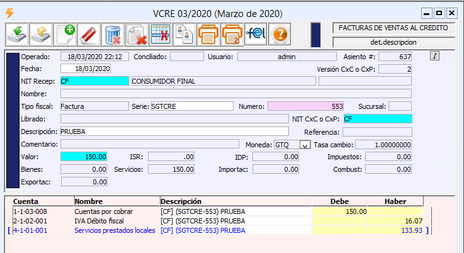Image resolution: width=464 pixels, height=253 pixels.
Task: Click the cyan Valor field showing 150.00
Action: coord(84,157)
